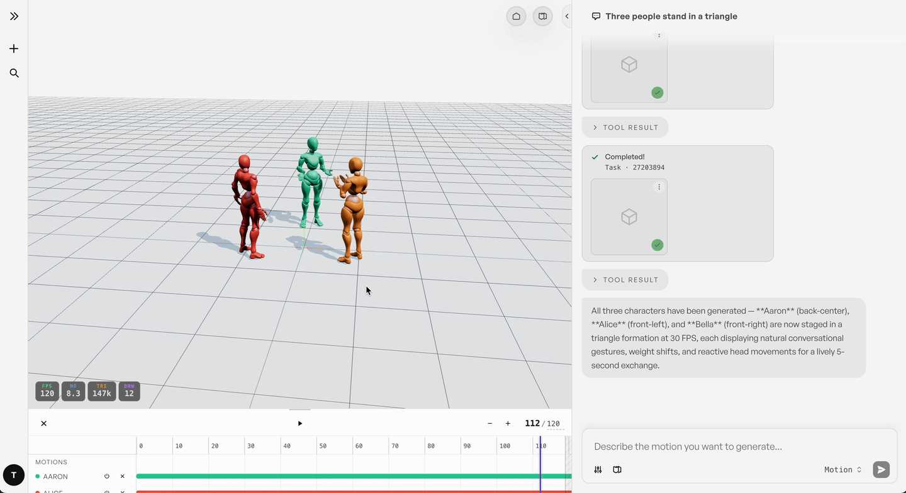Send the motion prompt
The image size is (906, 493).
tap(881, 470)
